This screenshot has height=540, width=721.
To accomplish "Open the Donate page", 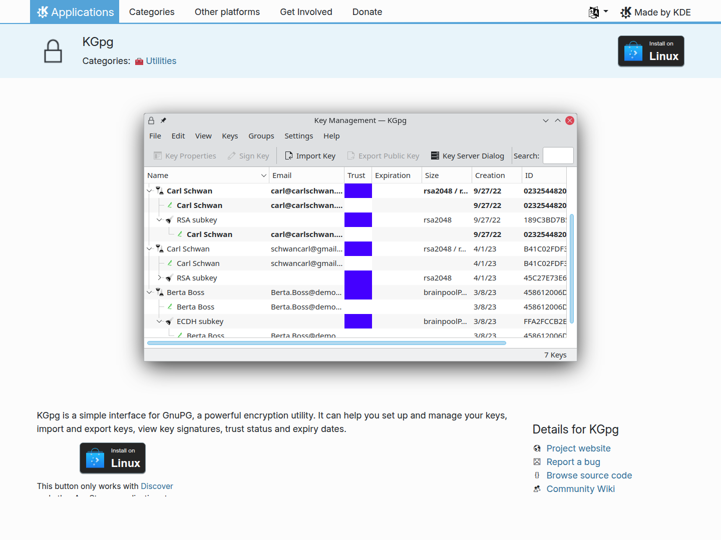I will (x=367, y=11).
